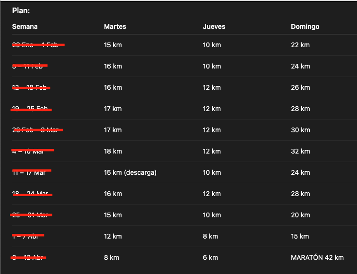357x274 pixels.
Task: Select the 6 km Jueves cell
Action: (210, 257)
